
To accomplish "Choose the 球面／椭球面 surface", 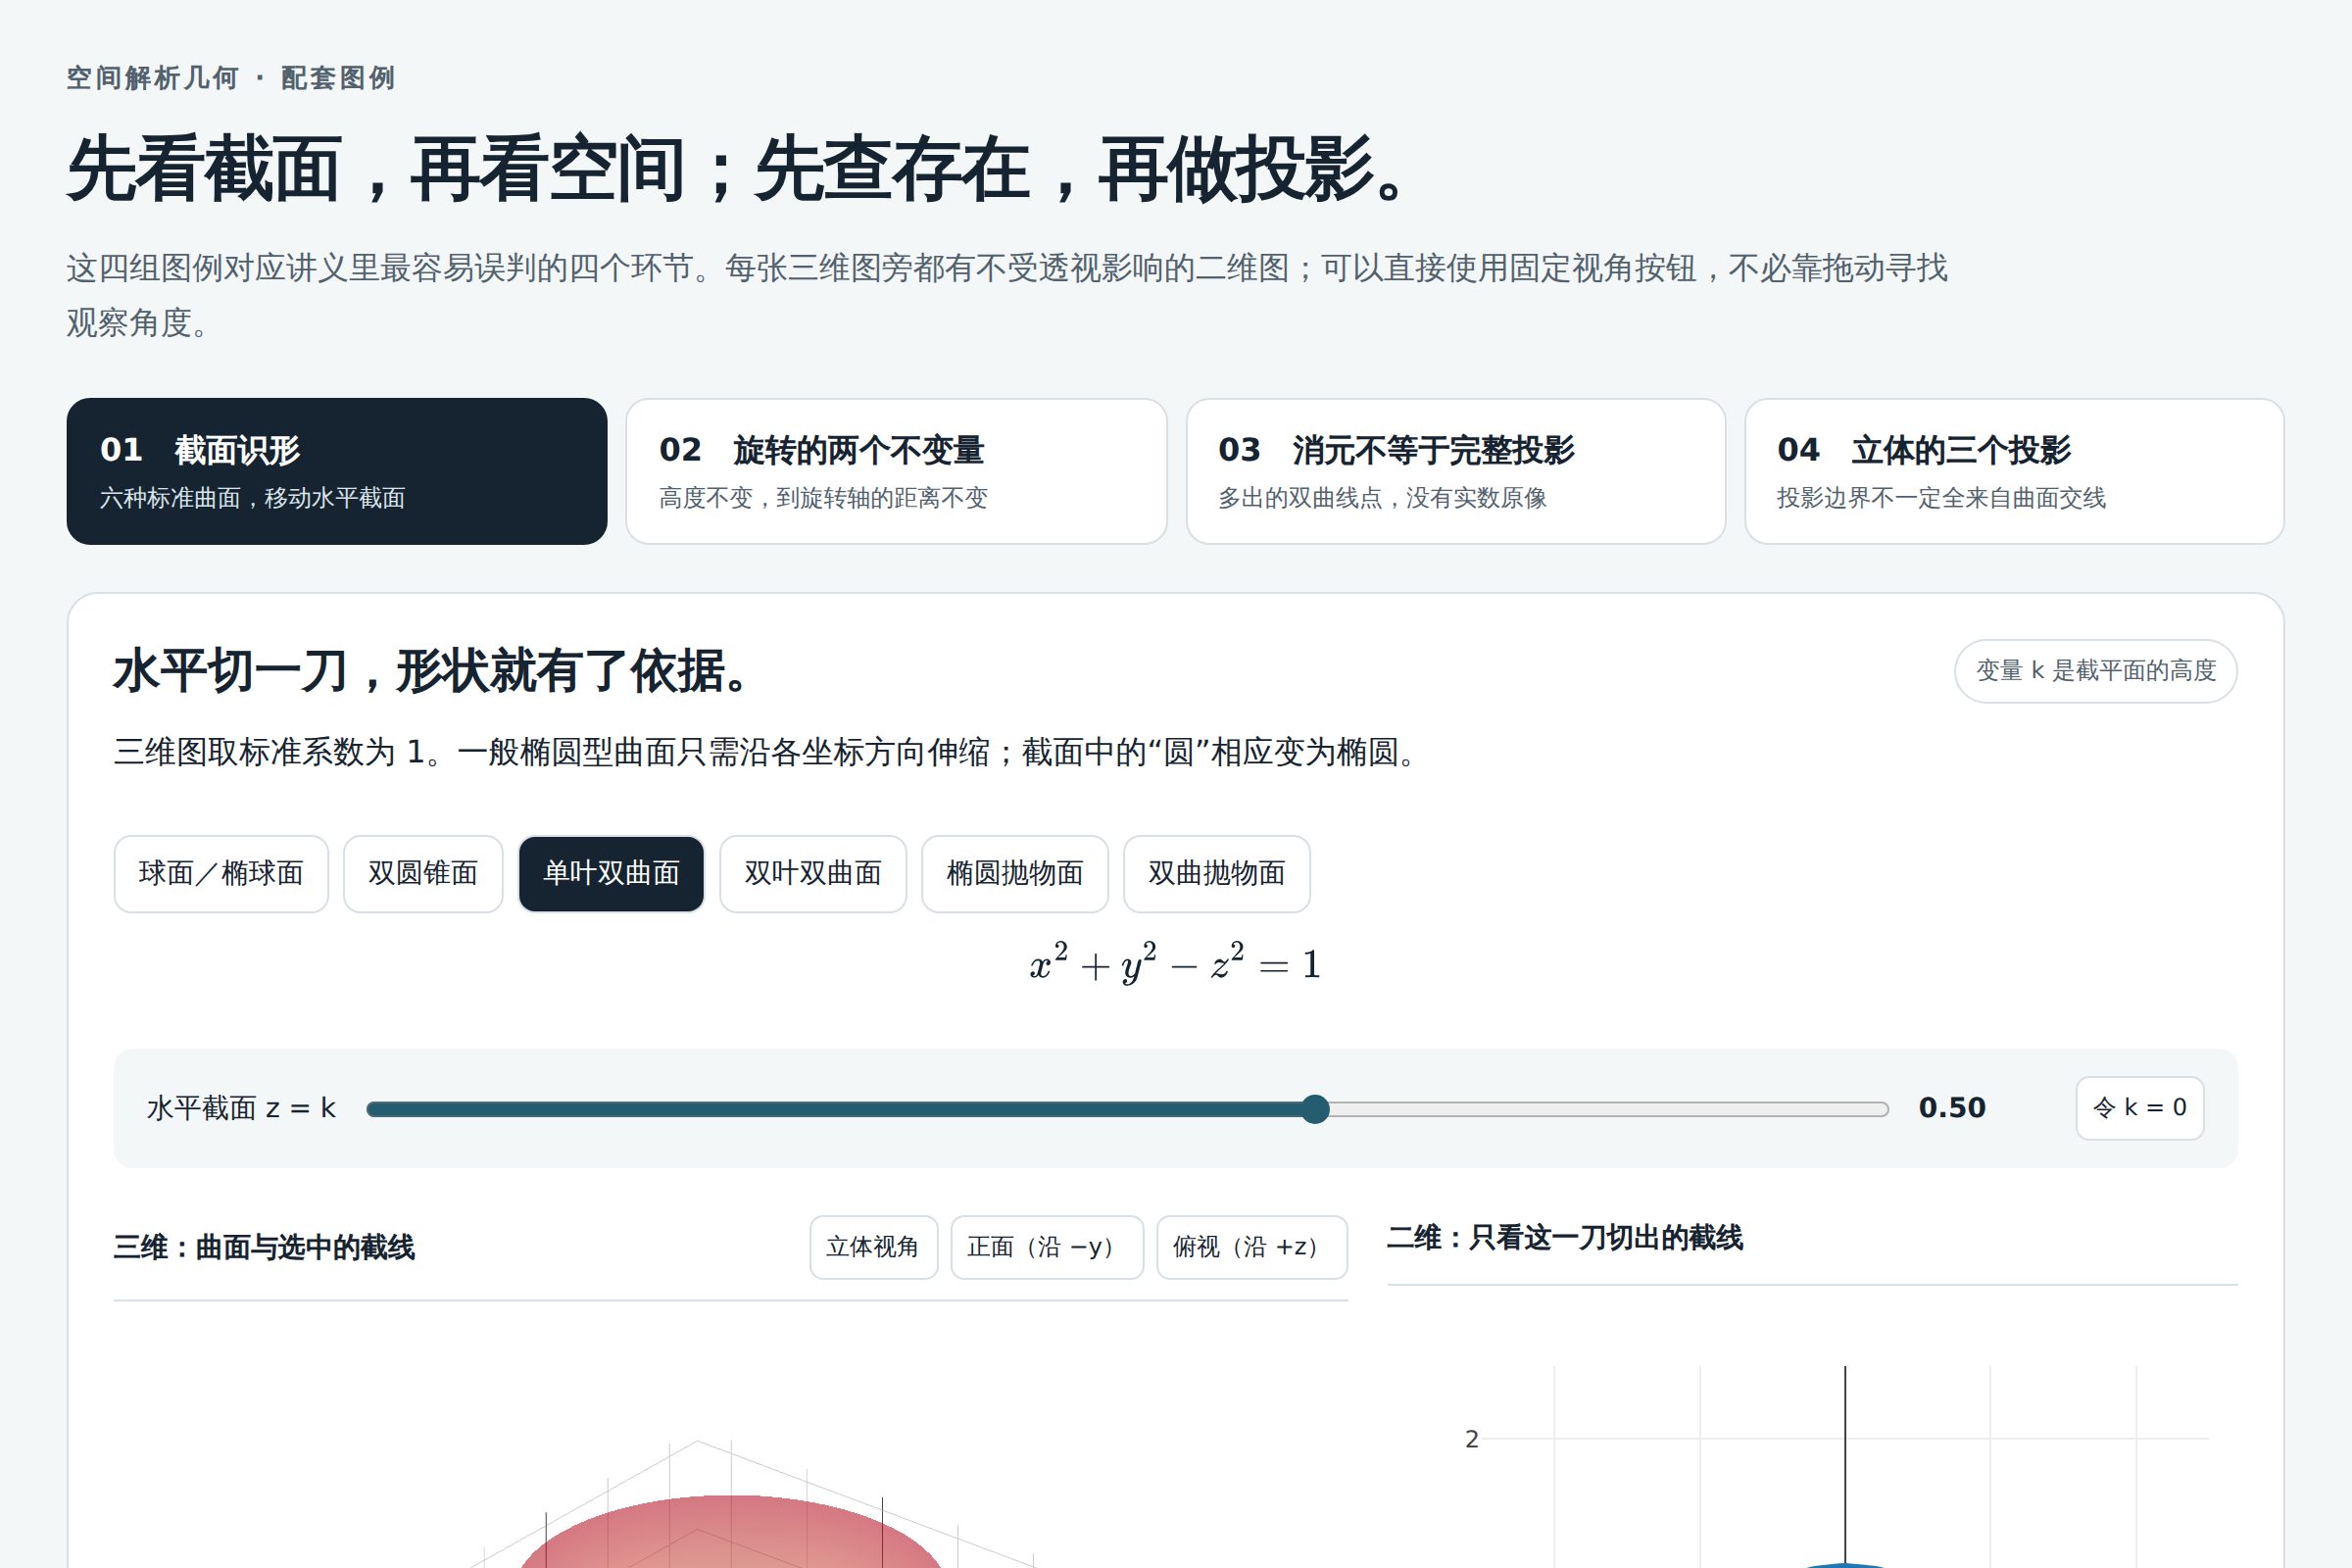I will (221, 874).
